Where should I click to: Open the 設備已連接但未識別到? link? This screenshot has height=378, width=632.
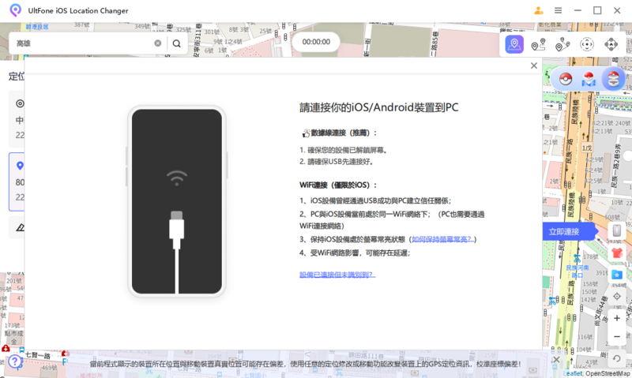point(337,275)
